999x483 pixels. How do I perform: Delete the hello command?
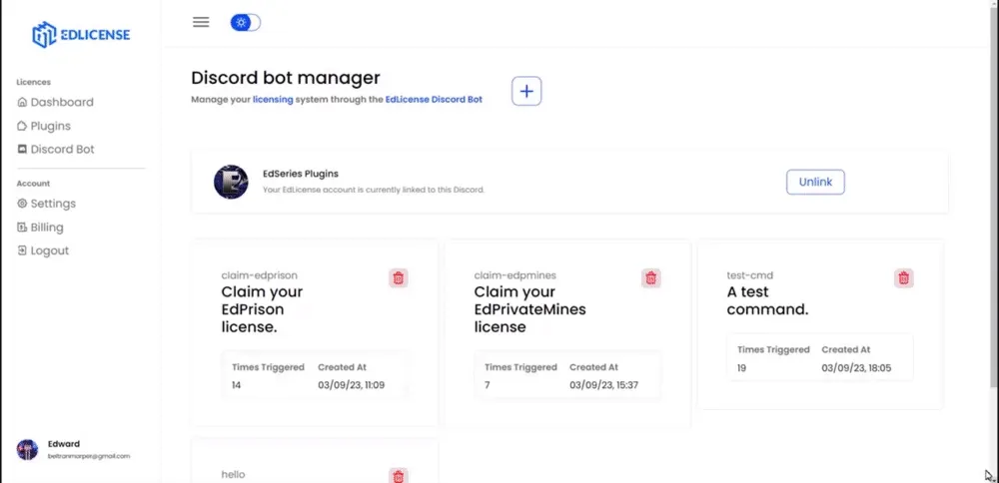click(x=399, y=476)
